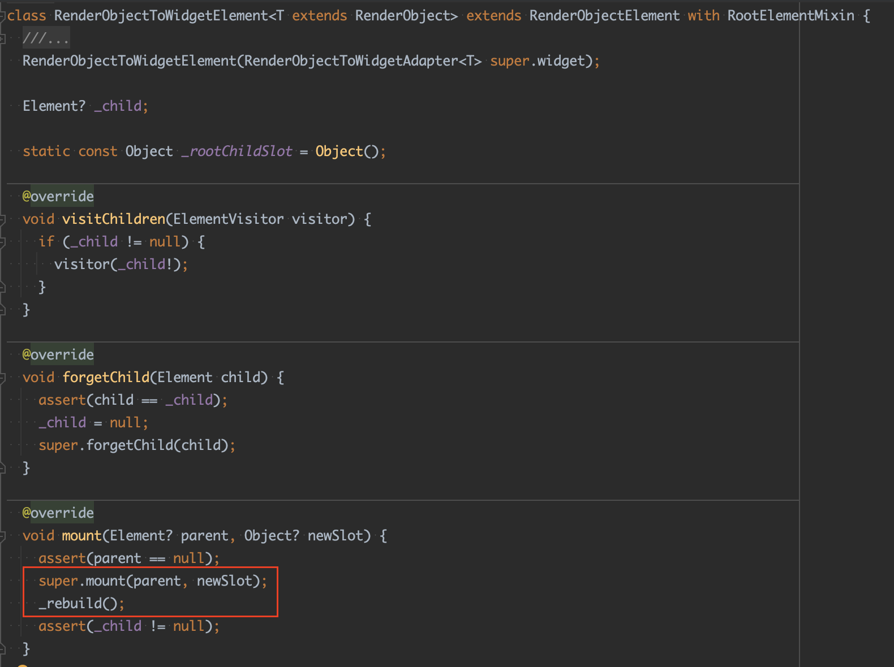Screen dimensions: 894x667
Task: Click the 'Object()' constructor call
Action: (347, 151)
